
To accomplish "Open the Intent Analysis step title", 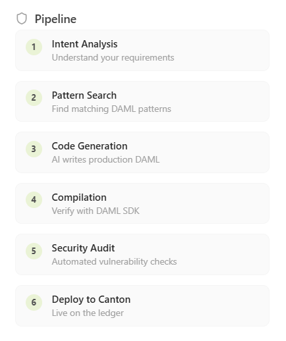I will (84, 44).
